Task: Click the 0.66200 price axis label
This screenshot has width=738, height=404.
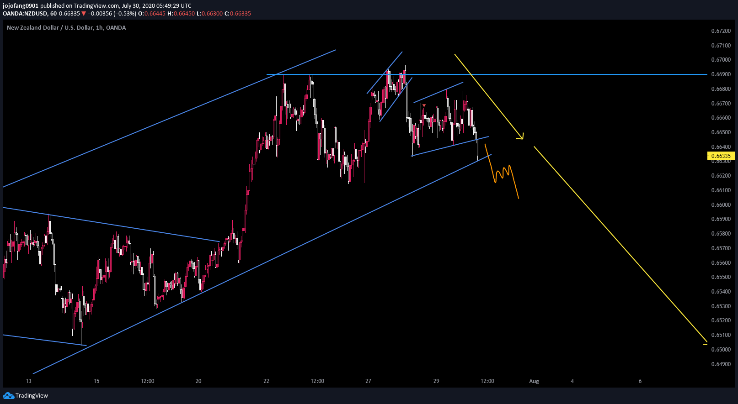Action: (x=721, y=176)
